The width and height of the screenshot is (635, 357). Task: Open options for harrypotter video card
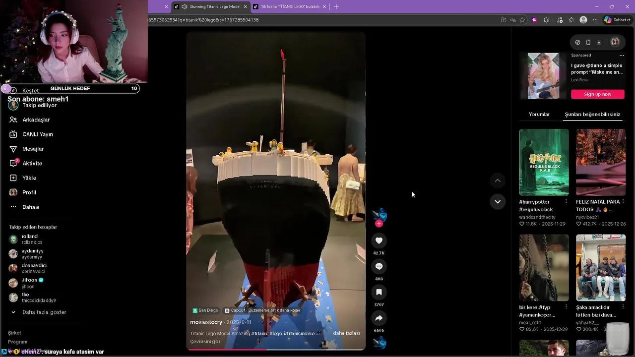[566, 201]
